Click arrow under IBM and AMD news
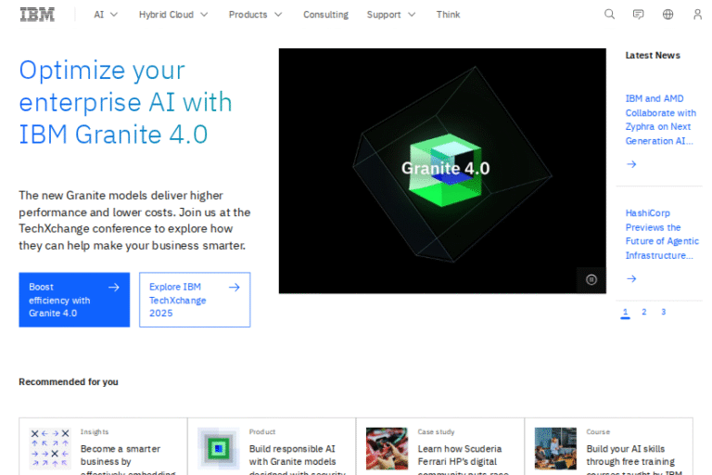The image size is (712, 475). (x=631, y=164)
